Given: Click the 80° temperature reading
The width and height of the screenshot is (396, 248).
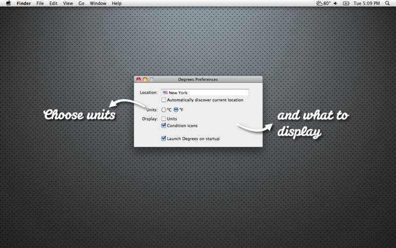Looking at the screenshot, I should click(327, 3).
